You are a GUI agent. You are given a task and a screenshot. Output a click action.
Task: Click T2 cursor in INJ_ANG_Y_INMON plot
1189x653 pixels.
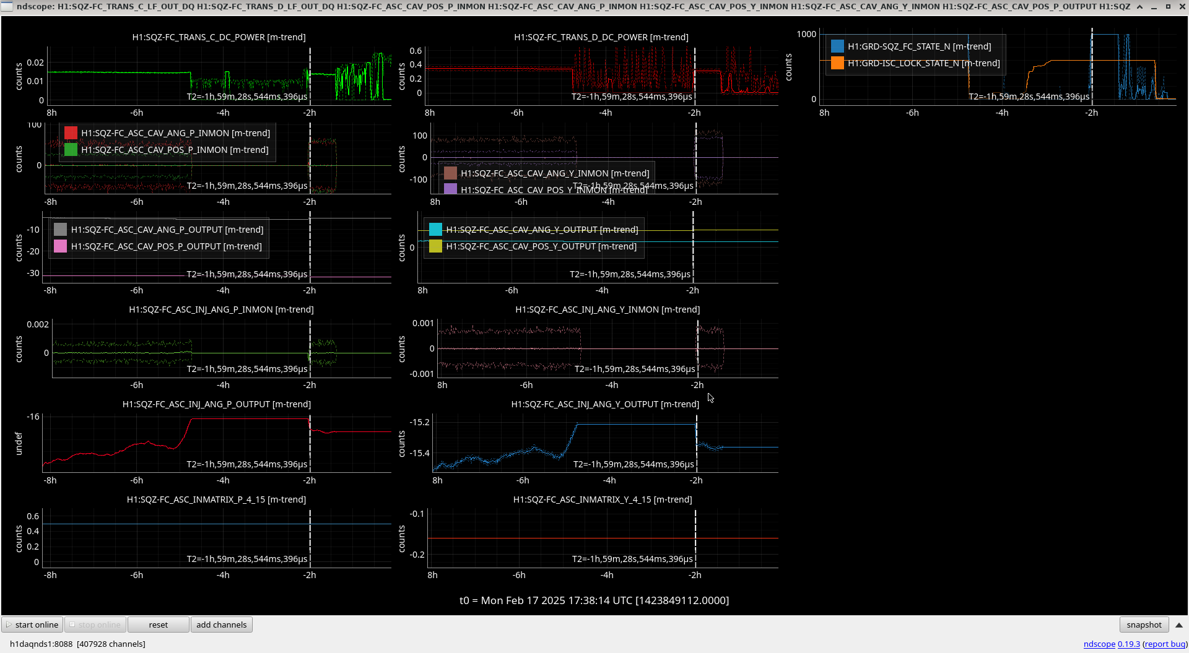click(x=697, y=348)
